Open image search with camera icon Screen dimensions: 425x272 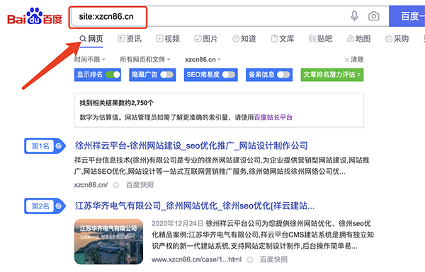(x=374, y=16)
